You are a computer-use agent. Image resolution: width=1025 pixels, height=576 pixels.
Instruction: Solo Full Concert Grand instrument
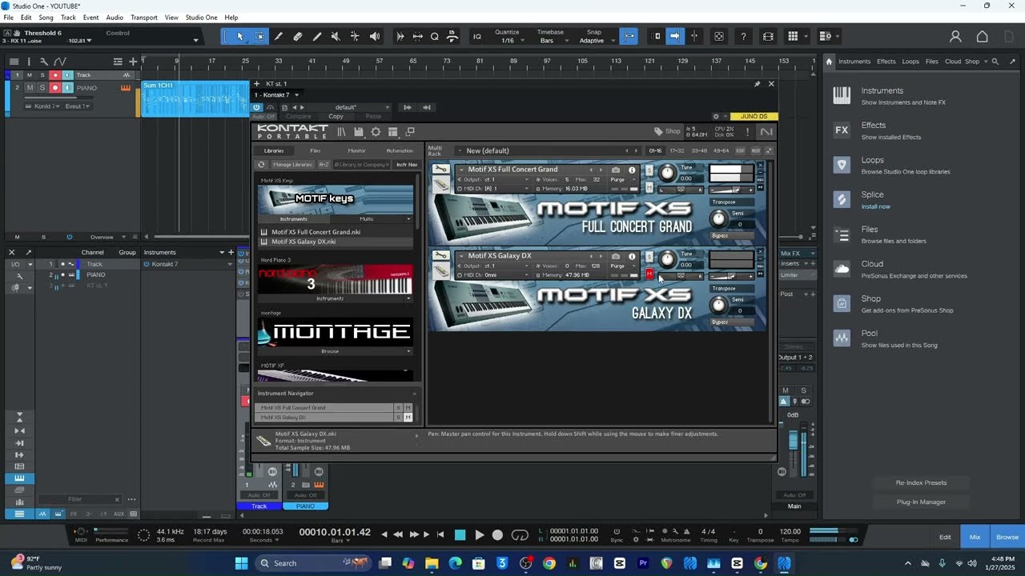(649, 170)
